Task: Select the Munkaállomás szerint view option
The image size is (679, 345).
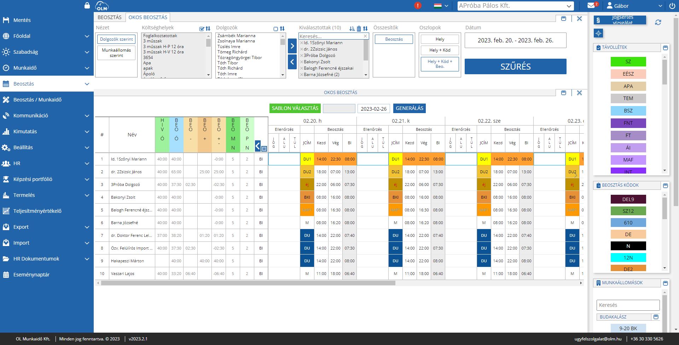Action: pos(116,53)
